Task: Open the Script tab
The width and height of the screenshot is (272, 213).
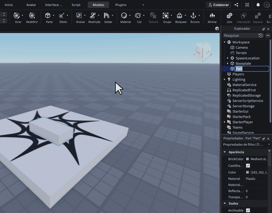Action: pyautogui.click(x=76, y=5)
